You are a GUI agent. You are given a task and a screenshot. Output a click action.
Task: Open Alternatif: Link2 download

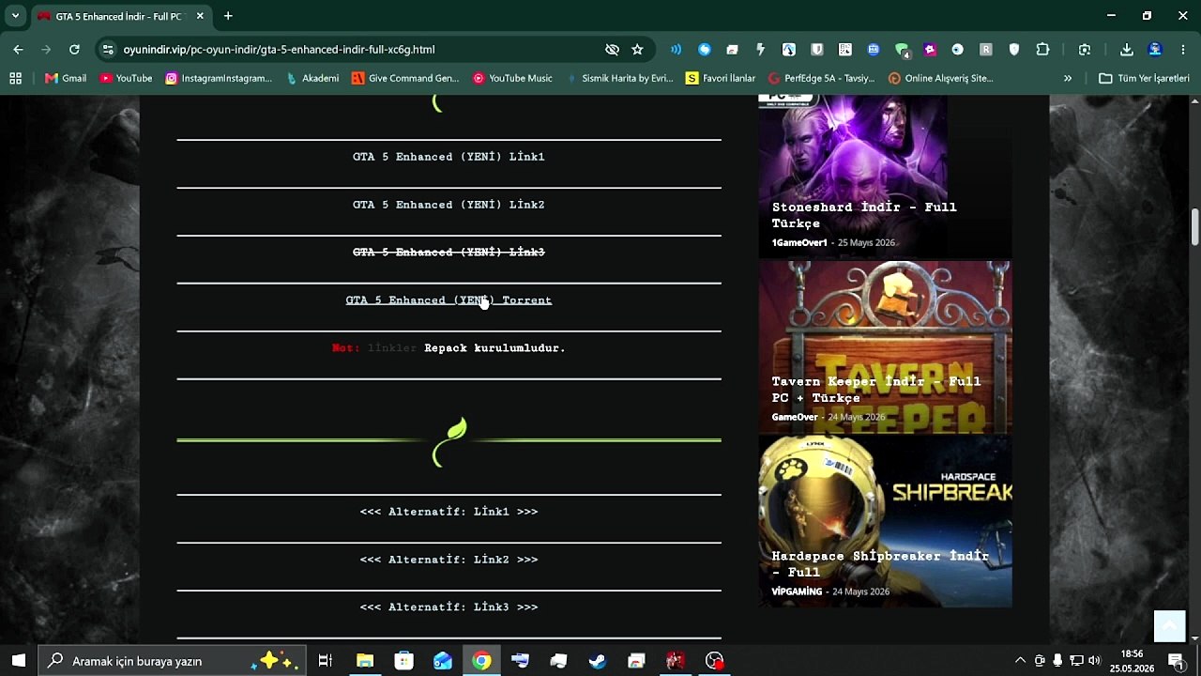pos(448,560)
